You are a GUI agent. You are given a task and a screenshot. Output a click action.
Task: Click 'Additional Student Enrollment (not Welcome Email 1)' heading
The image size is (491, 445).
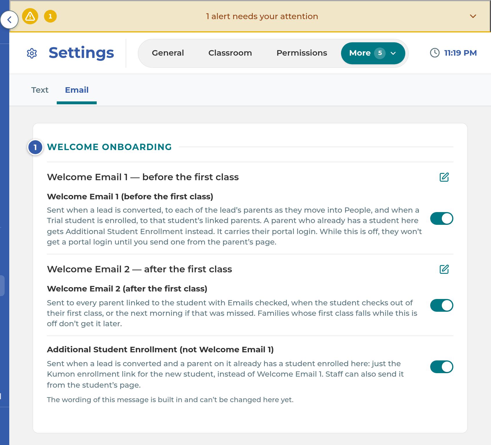[160, 349]
